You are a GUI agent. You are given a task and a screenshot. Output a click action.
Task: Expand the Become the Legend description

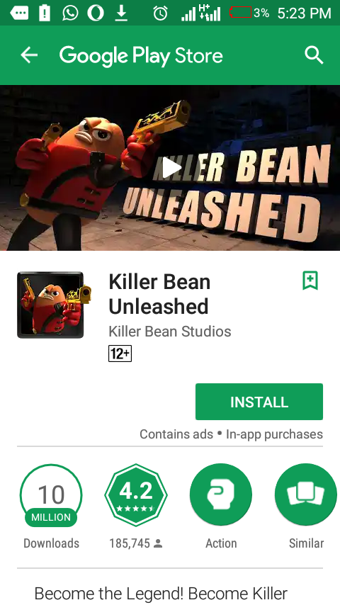[x=161, y=593]
